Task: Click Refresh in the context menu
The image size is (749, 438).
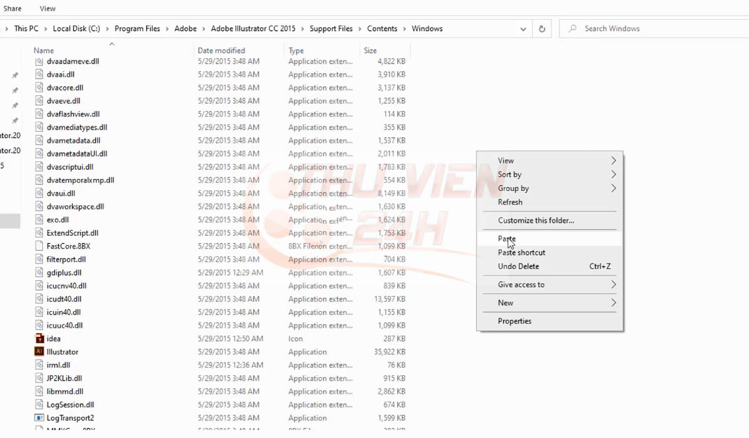Action: [550, 202]
